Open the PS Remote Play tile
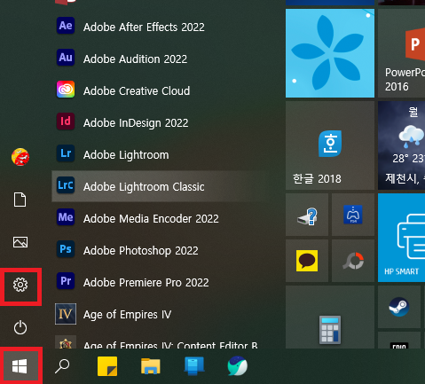425x384 pixels. coord(353,215)
